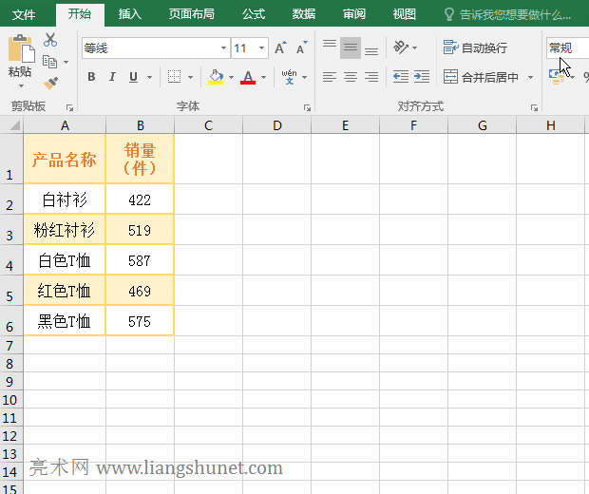Toggle bold formatting
This screenshot has height=494, width=589.
click(x=91, y=77)
